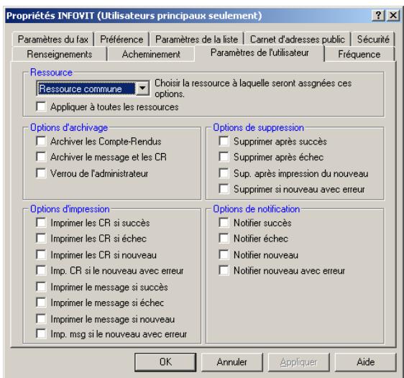404x378 pixels.
Task: Select the Paramètres de l'utilisateur tab
Action: tap(260, 52)
